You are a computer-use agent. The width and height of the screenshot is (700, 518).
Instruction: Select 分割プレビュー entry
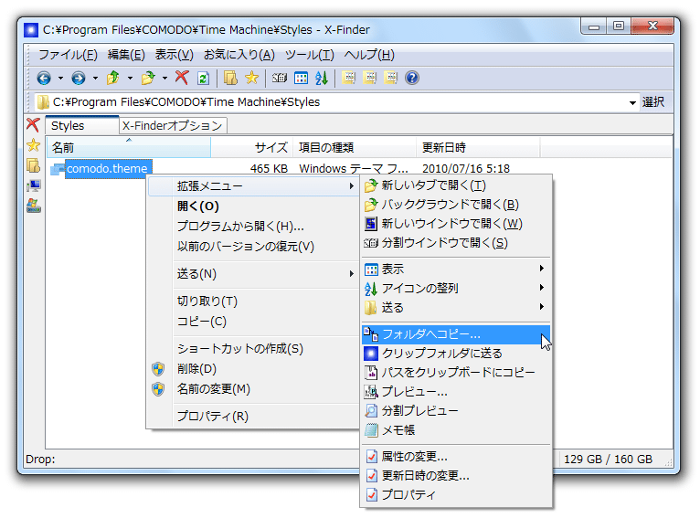[x=455, y=411]
